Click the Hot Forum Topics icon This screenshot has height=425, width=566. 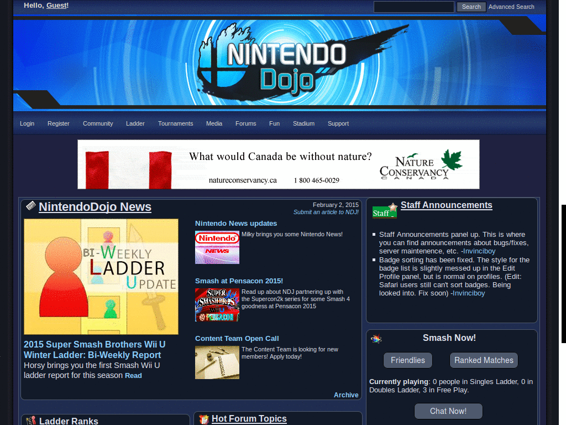pos(204,419)
